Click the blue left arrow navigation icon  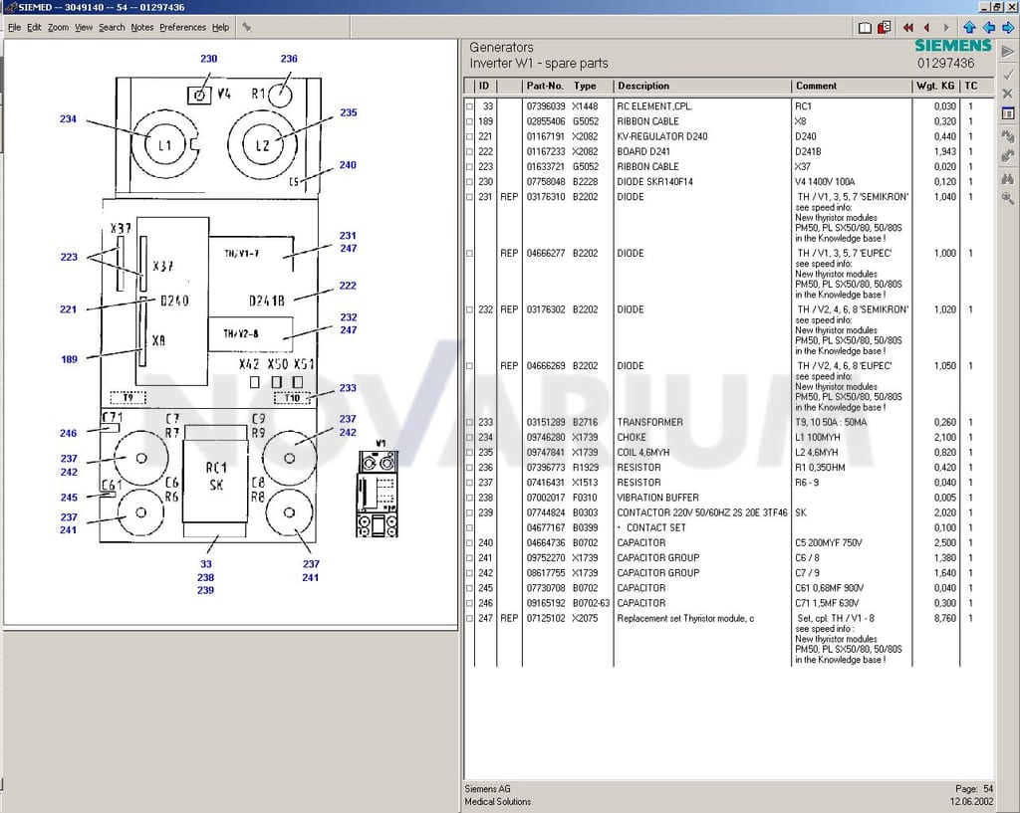click(x=989, y=27)
